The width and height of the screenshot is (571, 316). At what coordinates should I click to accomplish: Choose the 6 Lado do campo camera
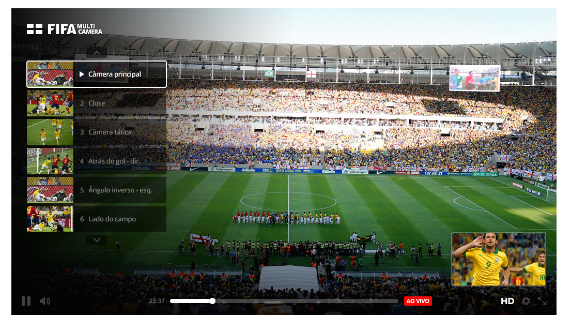click(x=97, y=219)
